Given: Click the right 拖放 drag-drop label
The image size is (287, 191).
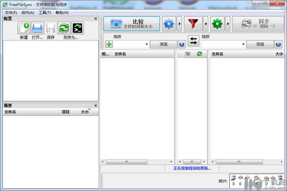Looking at the screenshot, I should 206,37.
